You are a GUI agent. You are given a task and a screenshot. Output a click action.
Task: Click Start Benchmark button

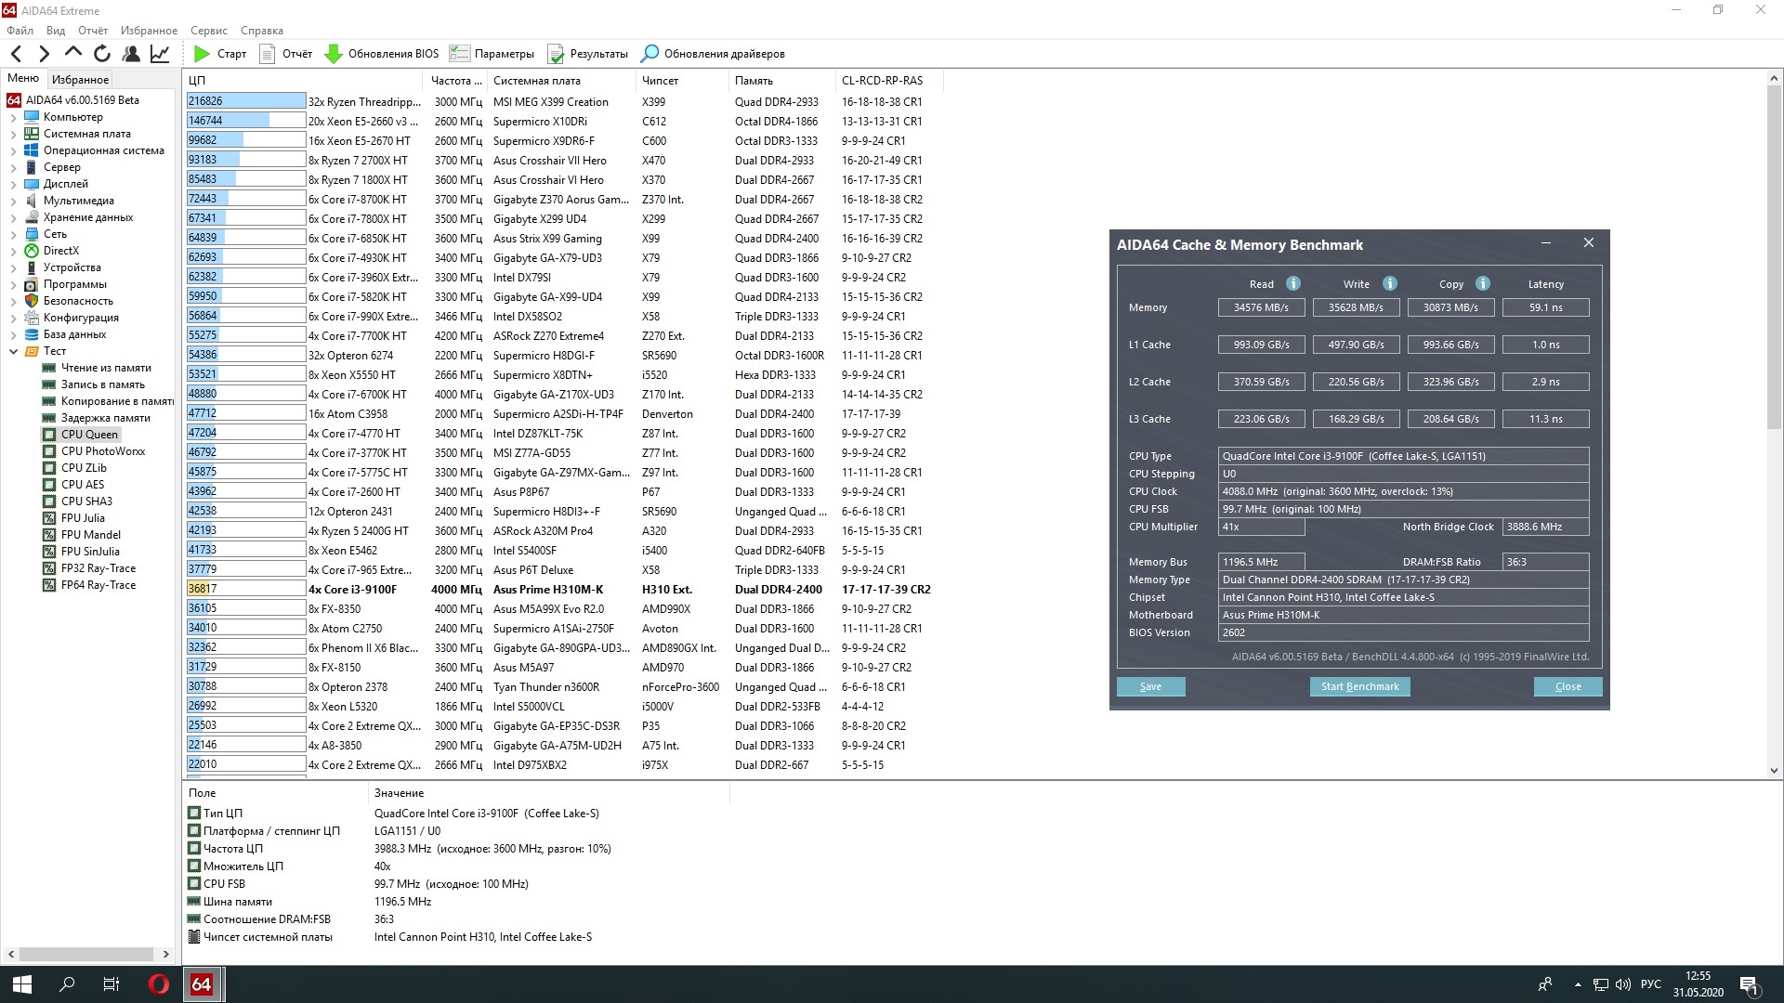(x=1359, y=686)
